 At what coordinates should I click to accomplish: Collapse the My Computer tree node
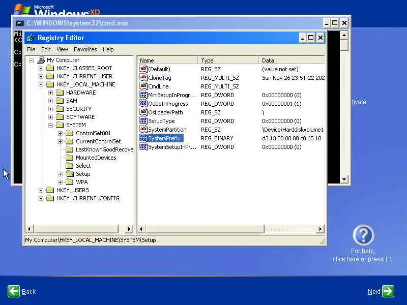coord(31,60)
